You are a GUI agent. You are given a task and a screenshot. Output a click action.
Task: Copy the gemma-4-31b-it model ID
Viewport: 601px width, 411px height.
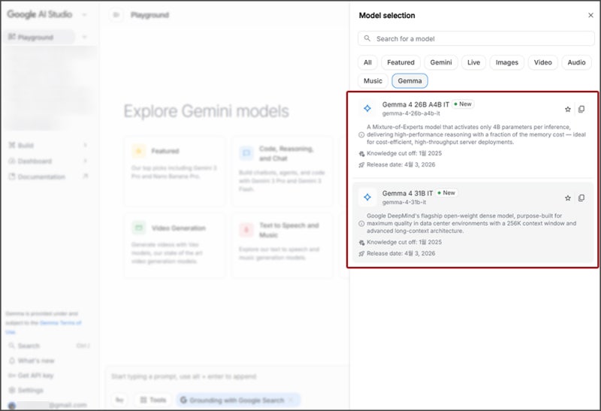click(x=581, y=198)
